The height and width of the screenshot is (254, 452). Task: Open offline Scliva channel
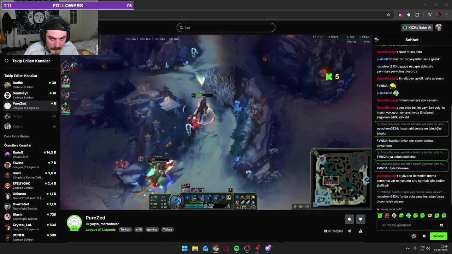click(x=30, y=116)
